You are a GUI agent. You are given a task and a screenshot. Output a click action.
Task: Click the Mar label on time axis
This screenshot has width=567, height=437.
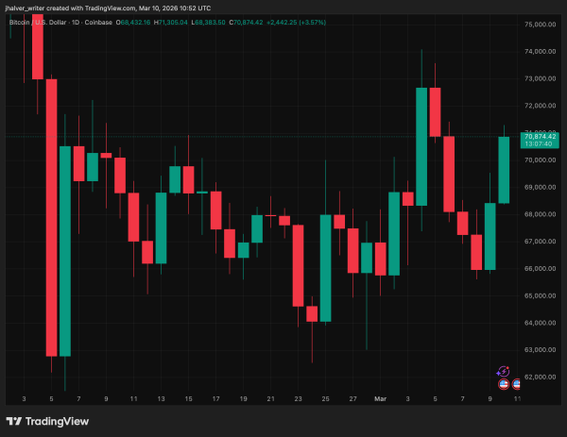[x=380, y=399]
